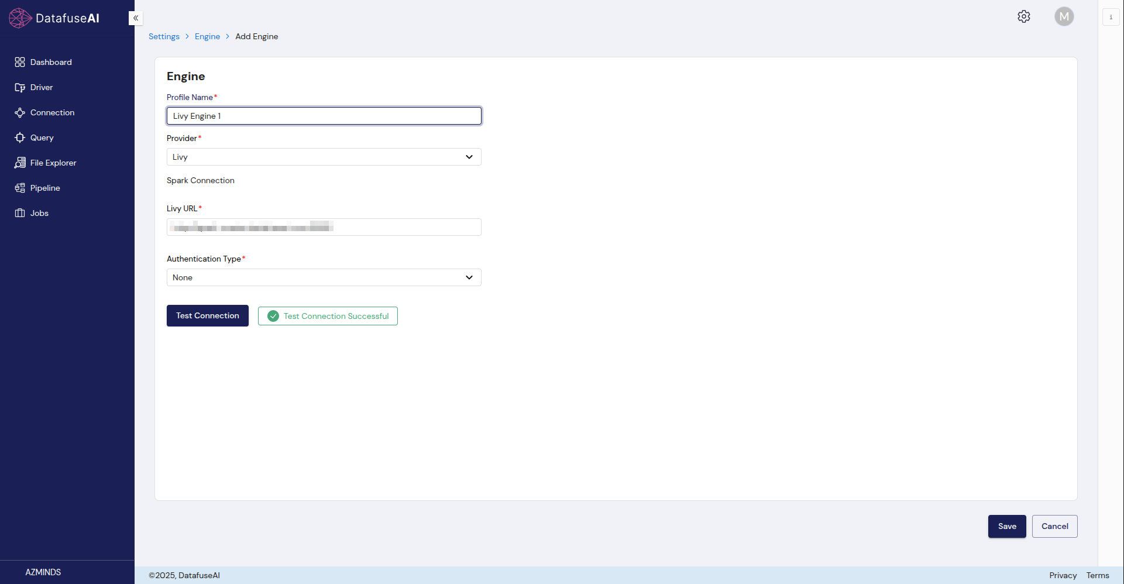Expand the Provider dropdown
The image size is (1124, 584).
coord(324,157)
